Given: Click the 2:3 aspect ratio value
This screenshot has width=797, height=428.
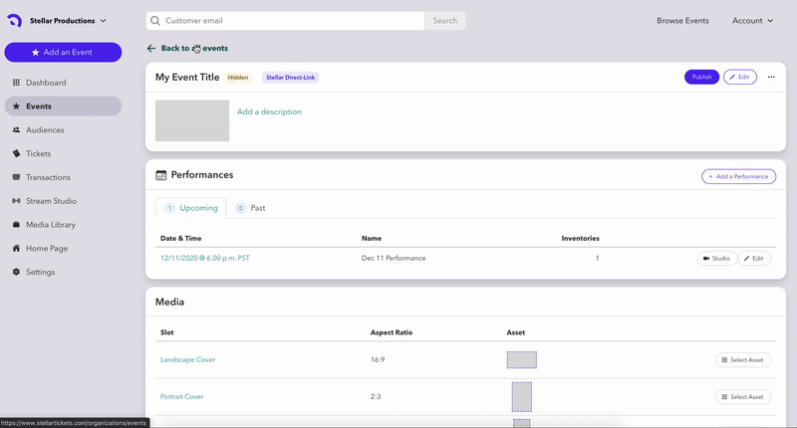Looking at the screenshot, I should [x=376, y=396].
